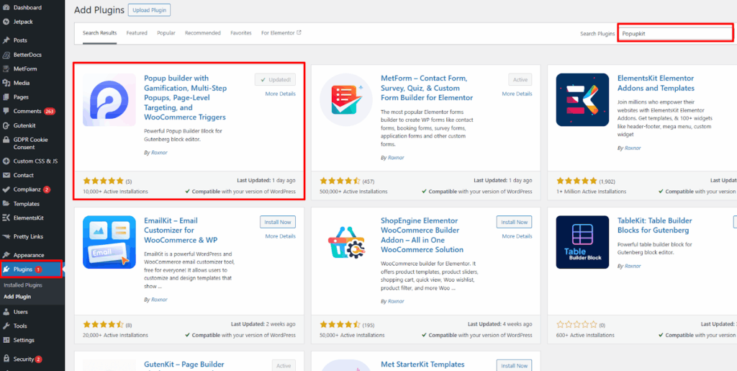This screenshot has width=737, height=371.
Task: Open More Details for MetForm
Action: click(x=517, y=94)
